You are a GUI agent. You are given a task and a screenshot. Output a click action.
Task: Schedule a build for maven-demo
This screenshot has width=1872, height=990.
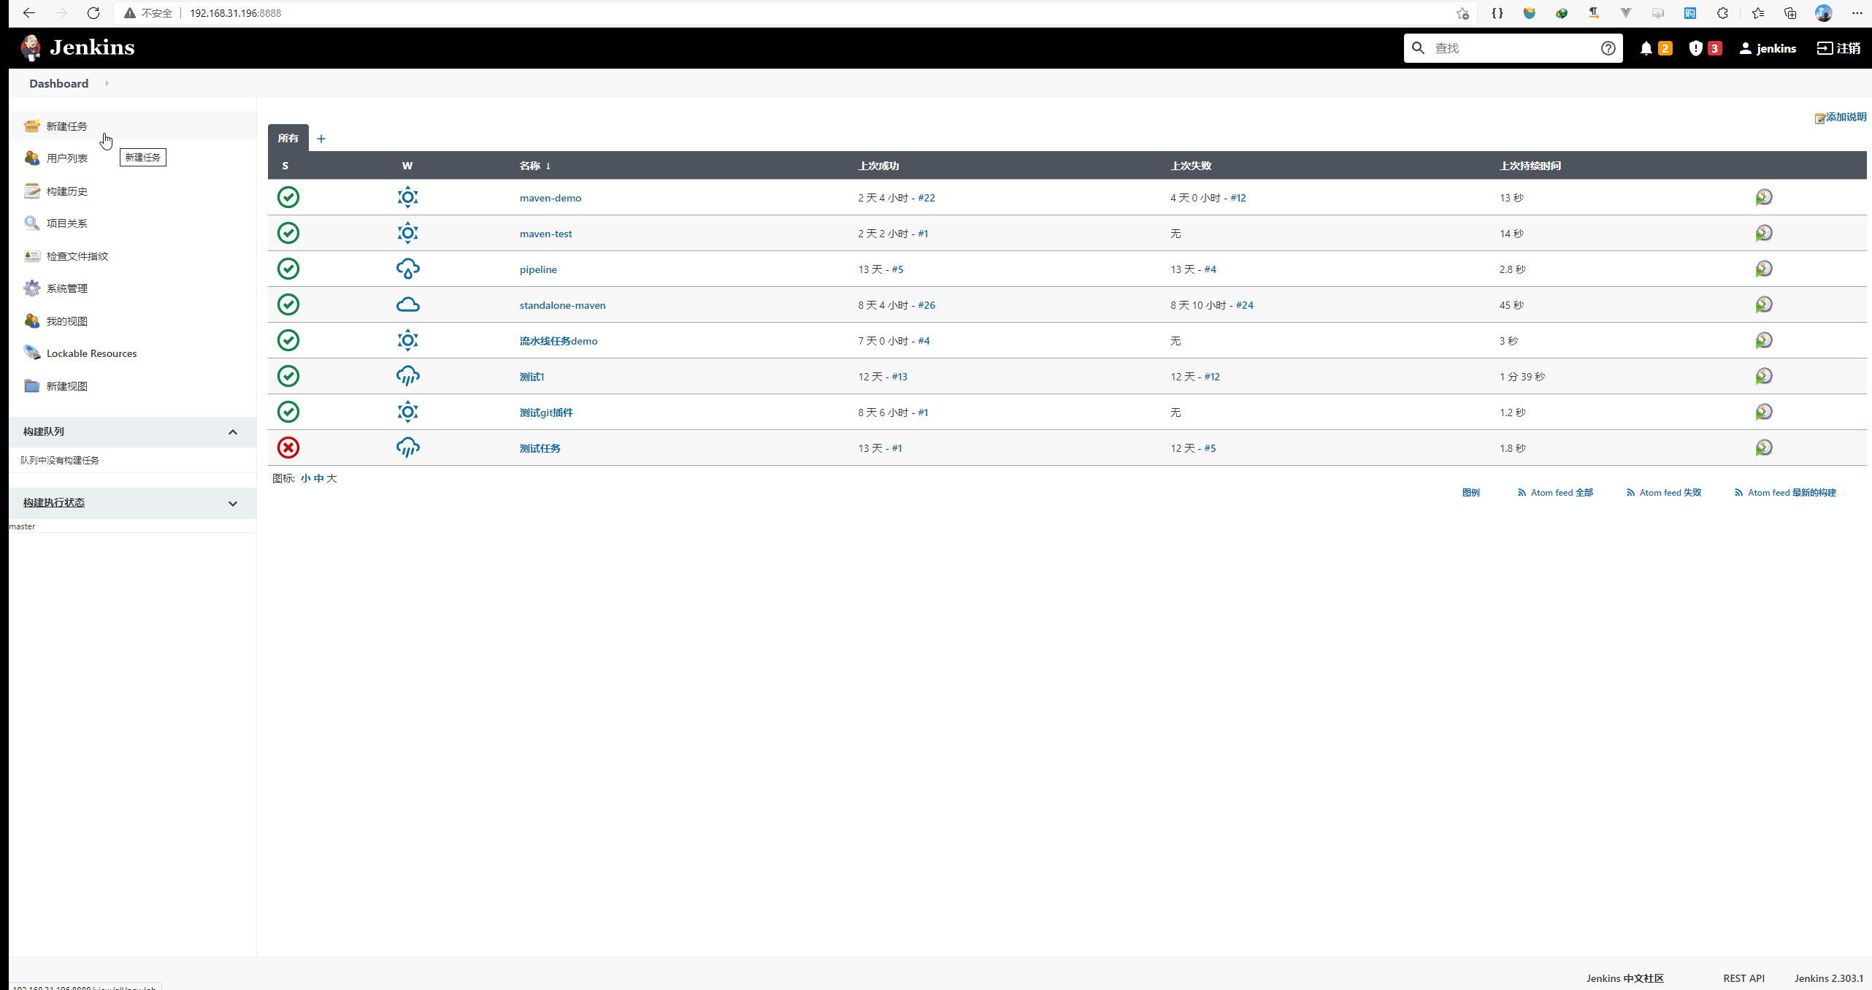(x=1763, y=197)
